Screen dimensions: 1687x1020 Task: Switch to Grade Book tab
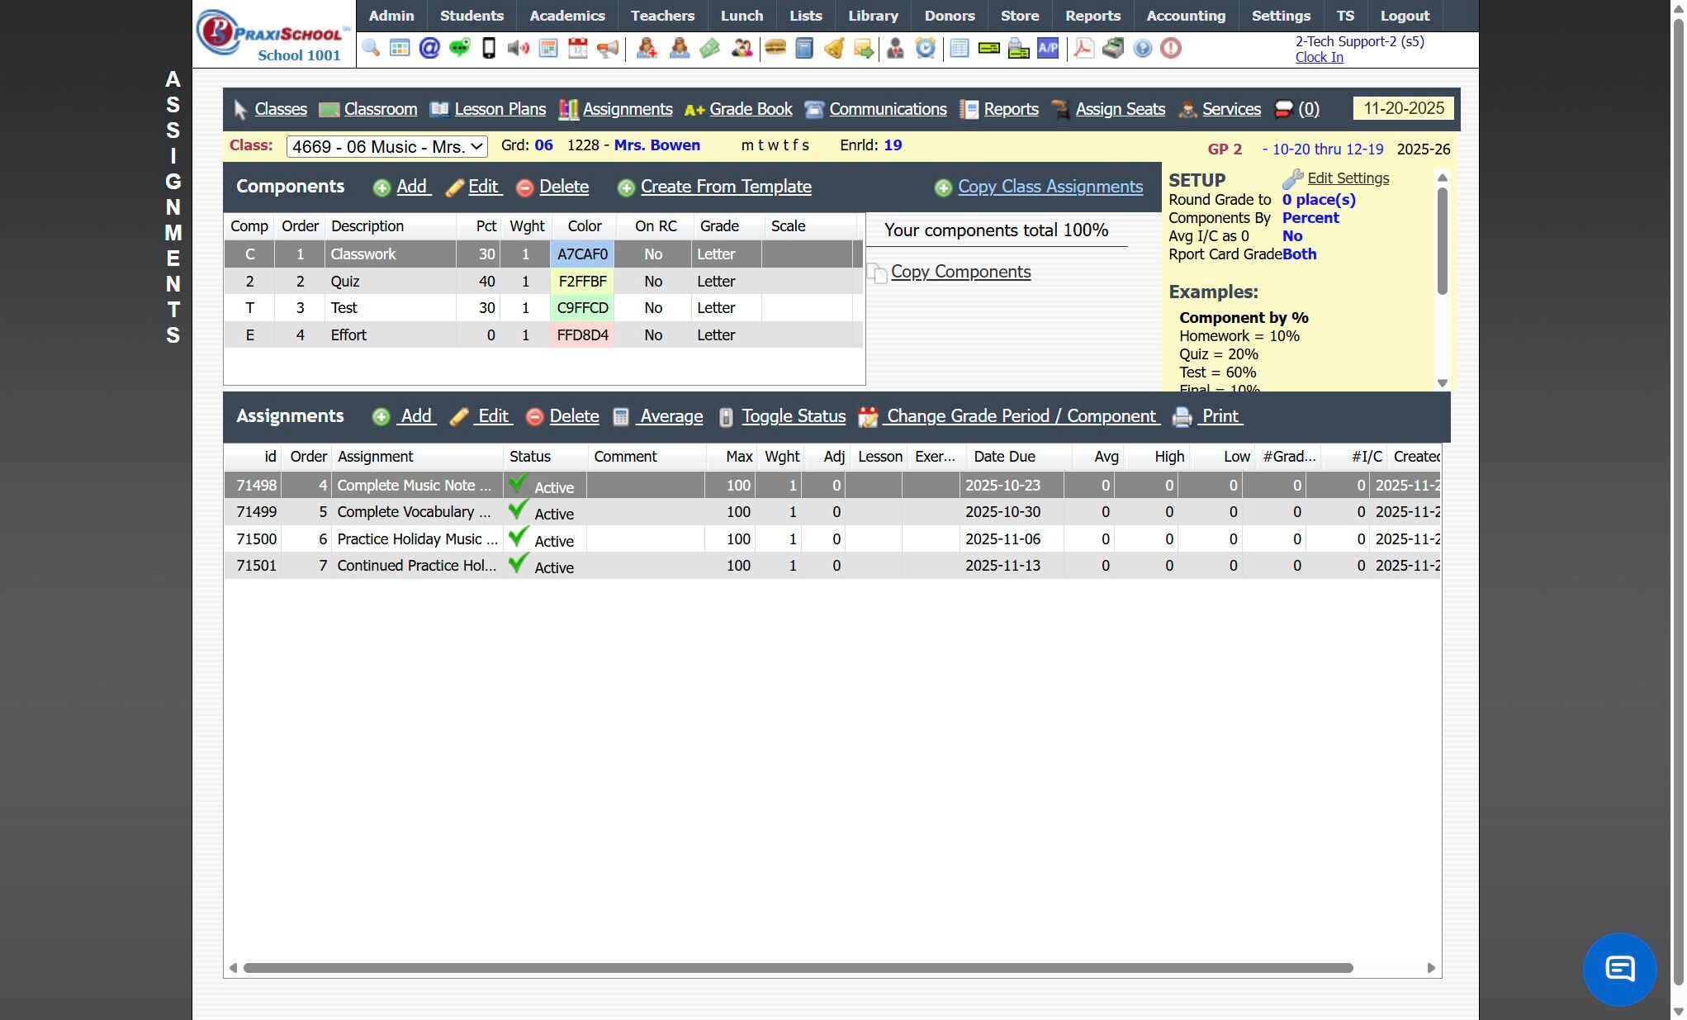pyautogui.click(x=750, y=109)
